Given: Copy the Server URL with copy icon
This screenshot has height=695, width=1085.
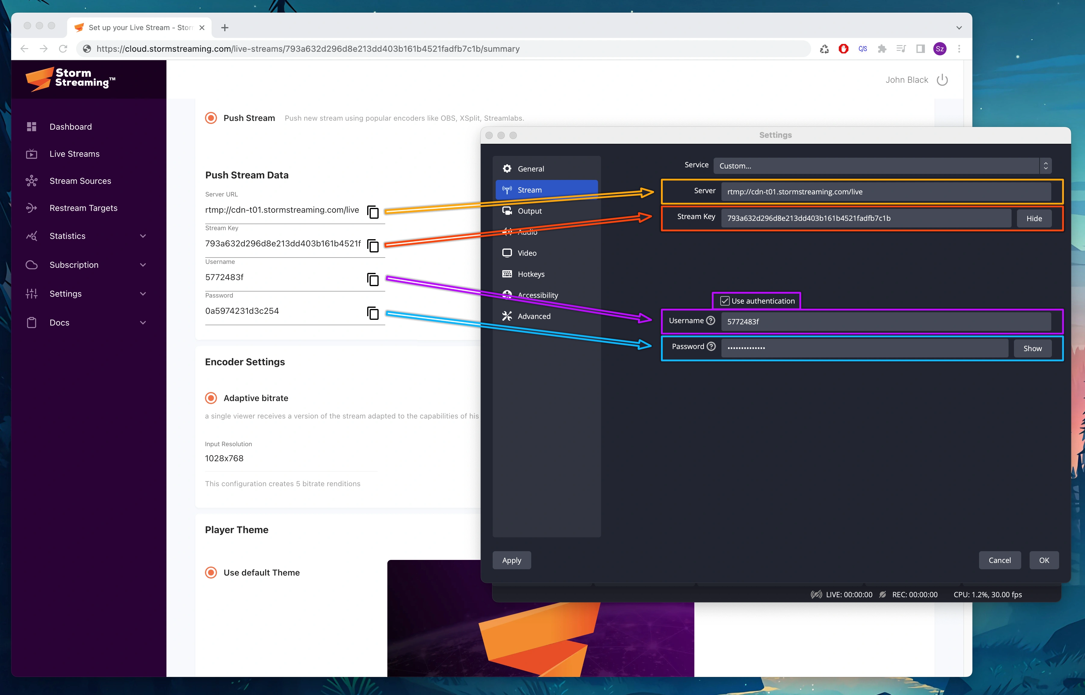Looking at the screenshot, I should 373,212.
